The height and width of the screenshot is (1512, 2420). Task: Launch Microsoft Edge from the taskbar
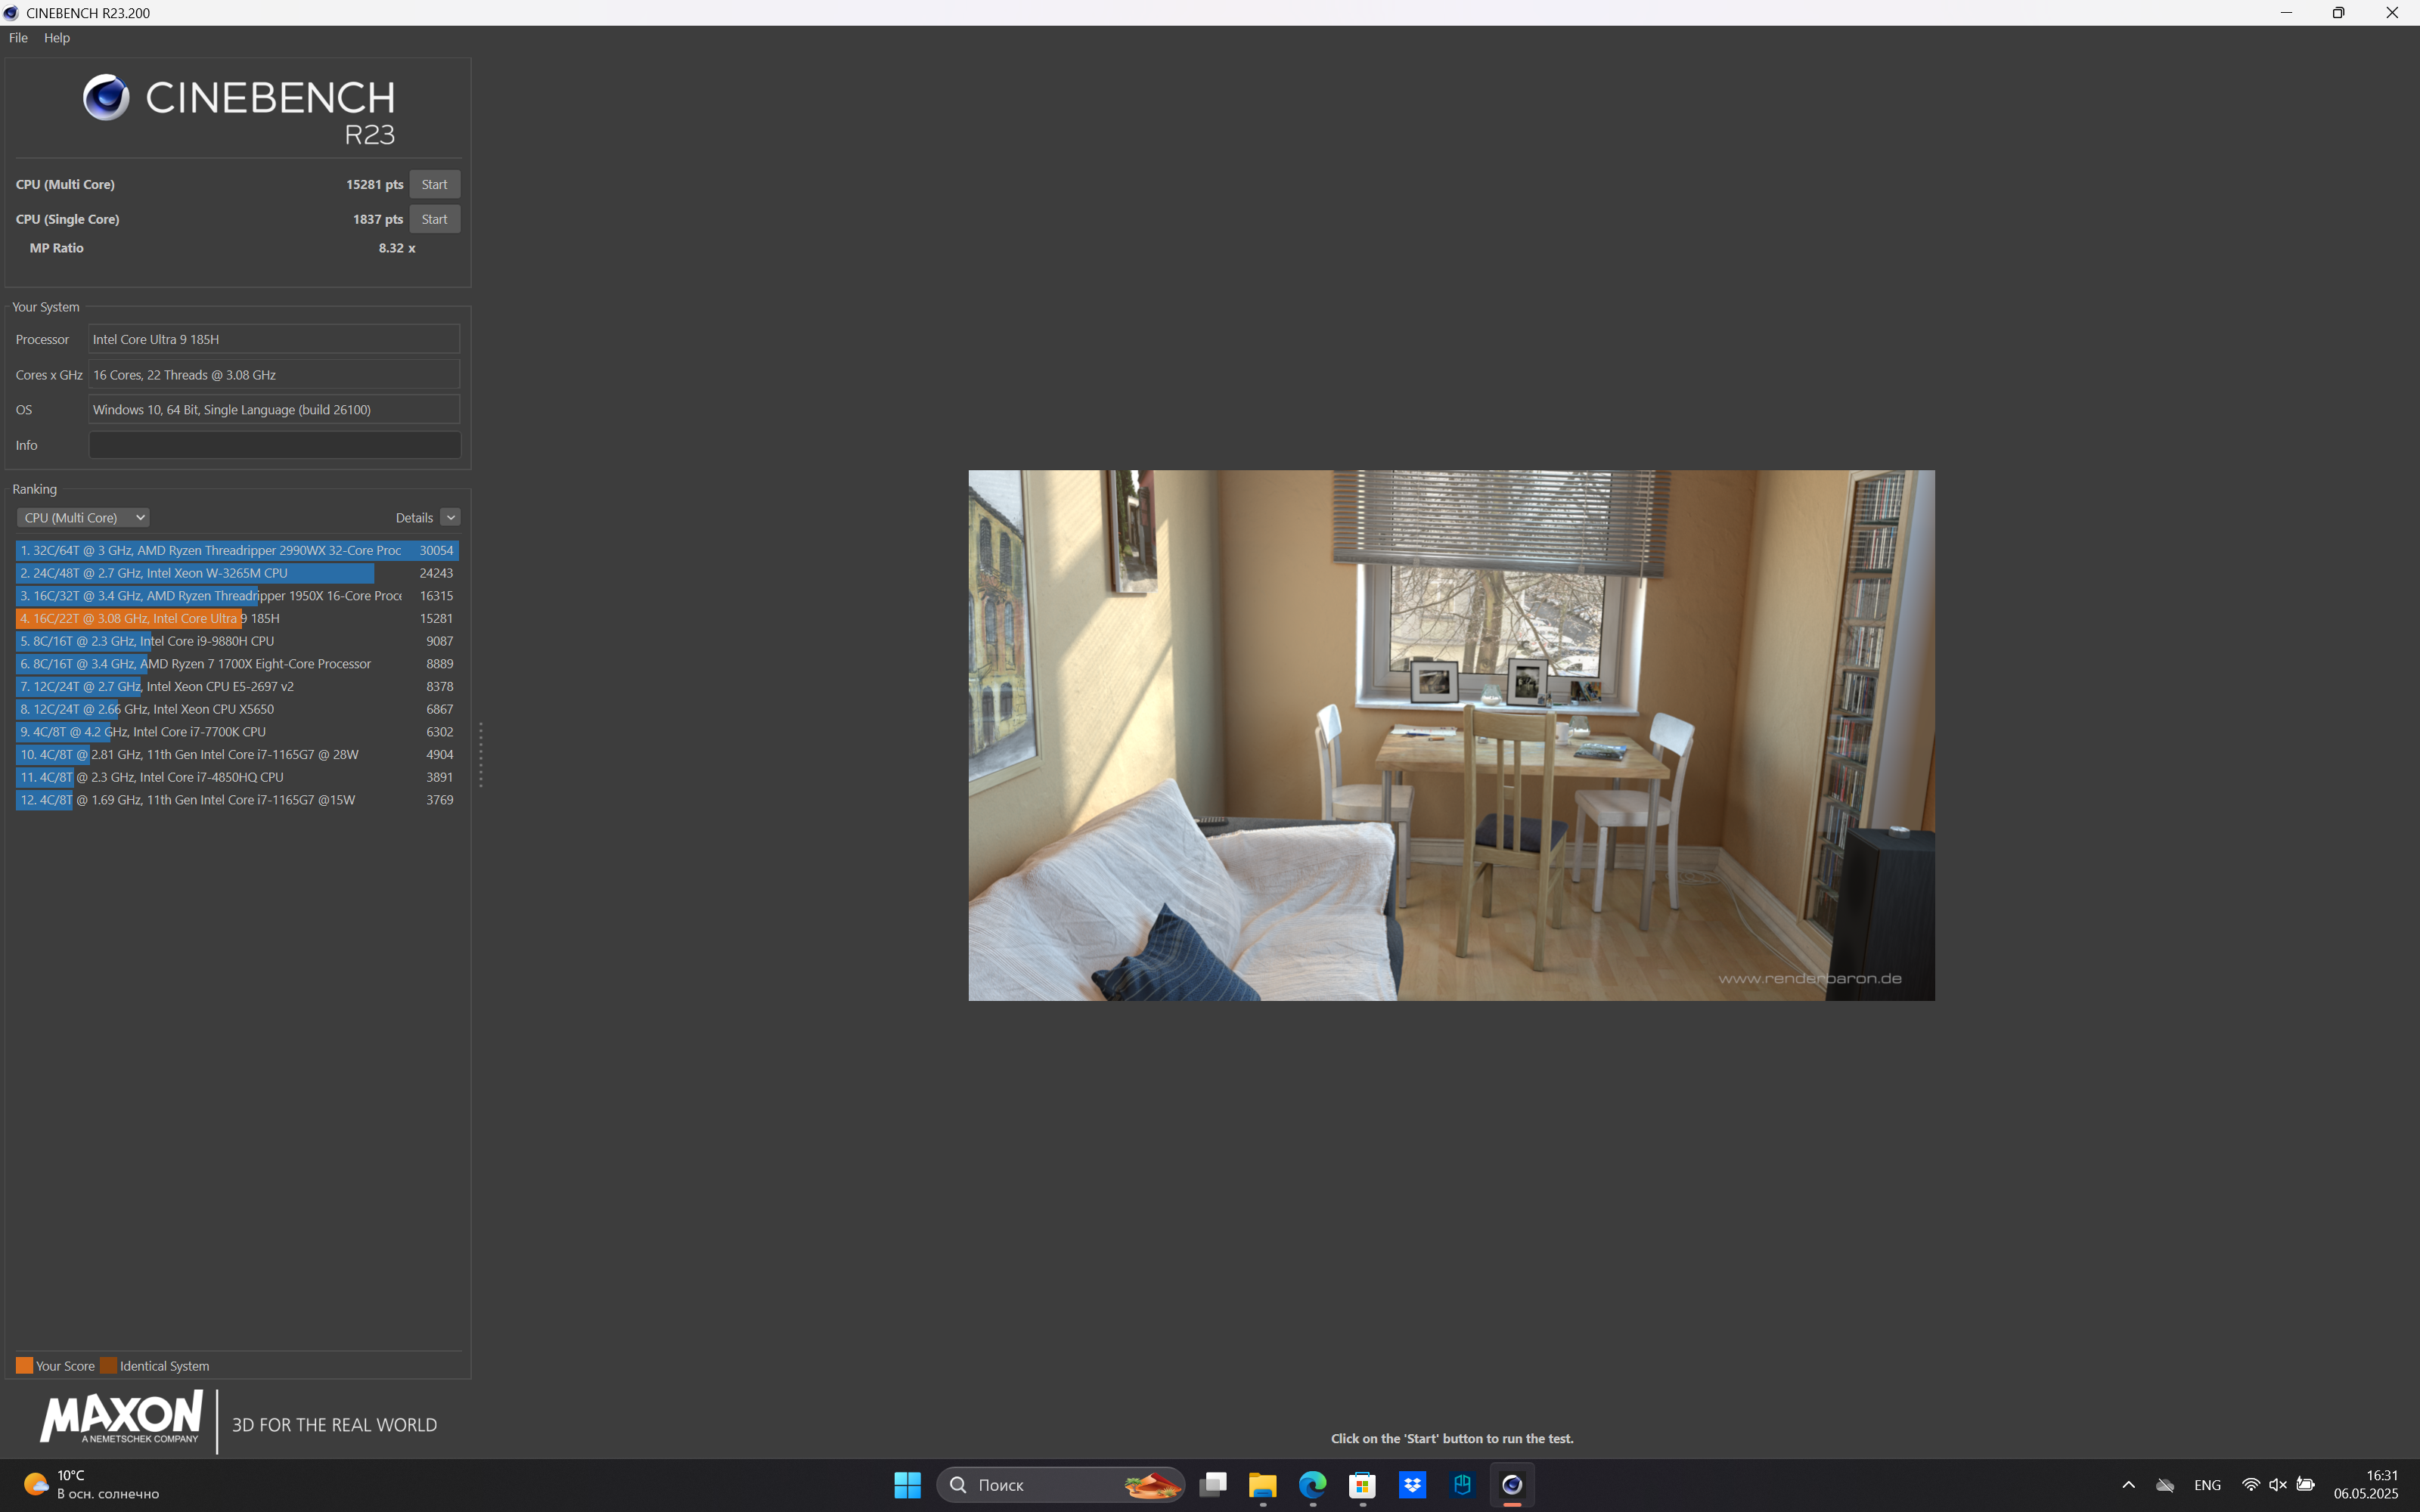[1313, 1485]
